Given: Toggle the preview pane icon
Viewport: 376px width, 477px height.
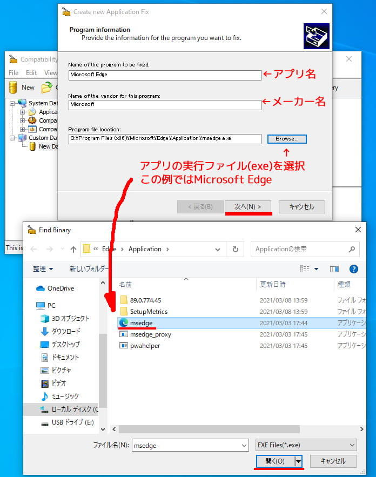Looking at the screenshot, I should (334, 269).
